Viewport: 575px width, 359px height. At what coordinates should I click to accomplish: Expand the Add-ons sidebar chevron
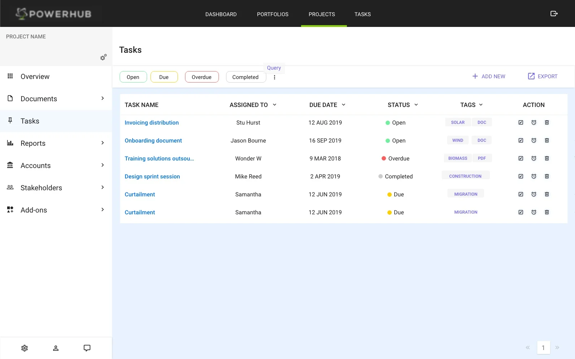pos(102,210)
